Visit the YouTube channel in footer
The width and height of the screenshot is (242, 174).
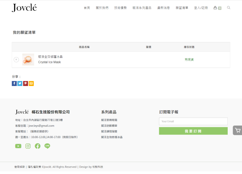click(x=18, y=146)
